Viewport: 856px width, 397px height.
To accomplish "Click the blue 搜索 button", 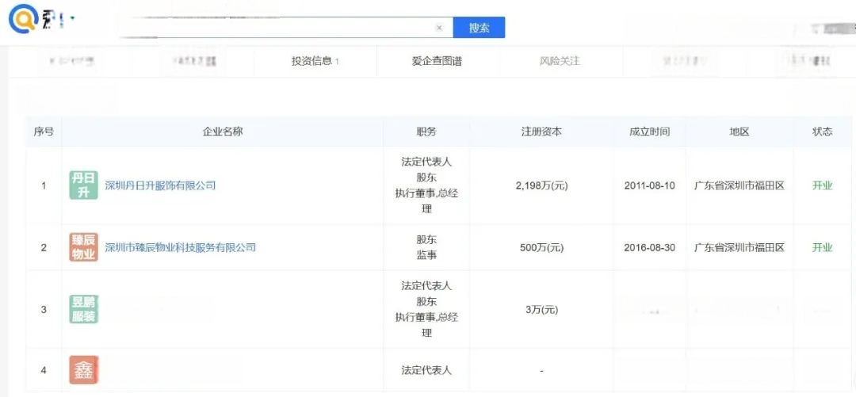I will 479,28.
